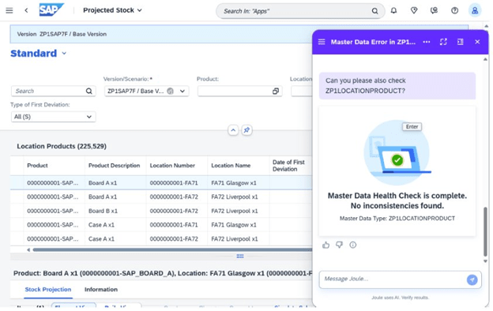Go back with the back arrow

point(26,10)
